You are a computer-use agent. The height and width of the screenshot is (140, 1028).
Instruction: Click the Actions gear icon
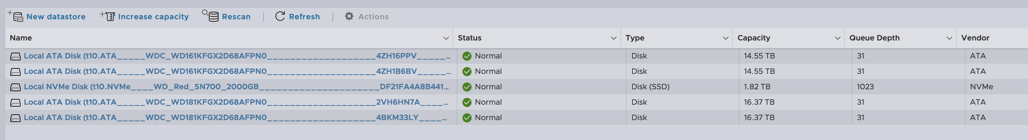point(349,16)
